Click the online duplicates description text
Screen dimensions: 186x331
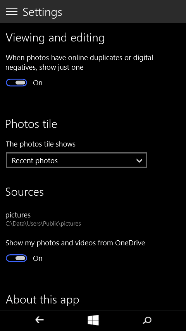pyautogui.click(x=79, y=62)
